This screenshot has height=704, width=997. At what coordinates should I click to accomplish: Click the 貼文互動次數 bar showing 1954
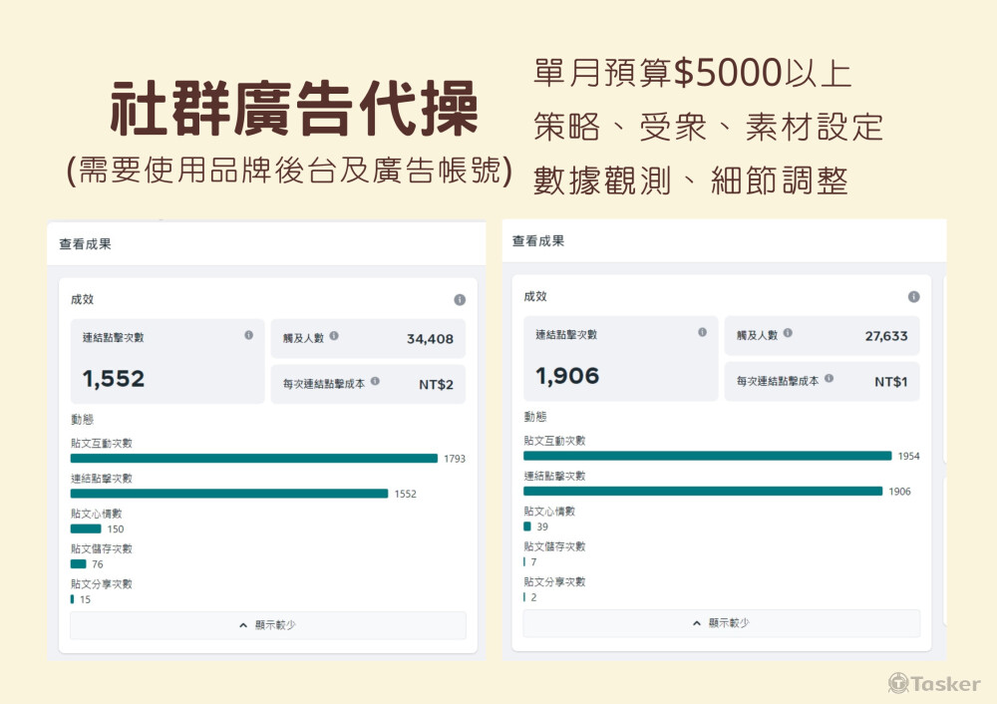pyautogui.click(x=707, y=456)
